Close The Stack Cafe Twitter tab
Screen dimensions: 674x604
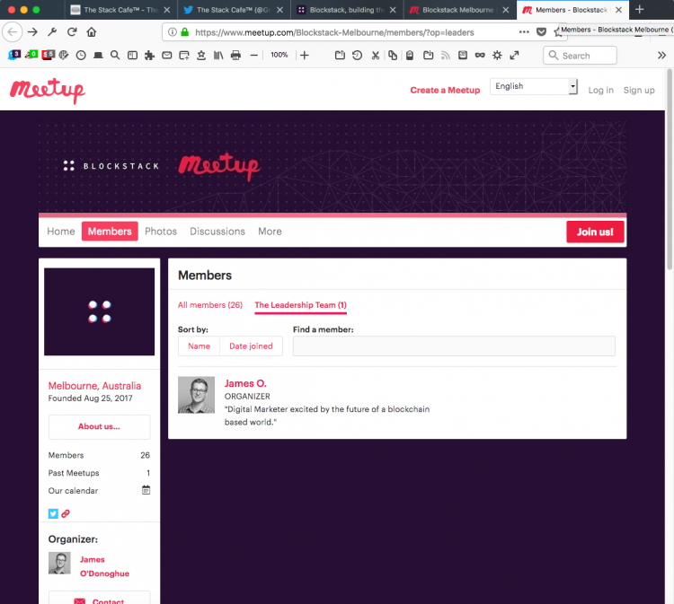(279, 10)
